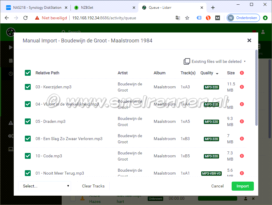Viewport: 272px width, 205px height.
Task: Uncheck 01 - Nooit Meer Terug.mp3
Action: click(x=28, y=173)
